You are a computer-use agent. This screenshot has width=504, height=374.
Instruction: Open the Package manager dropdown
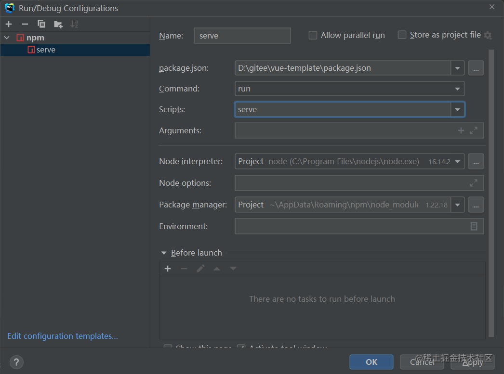pos(457,205)
